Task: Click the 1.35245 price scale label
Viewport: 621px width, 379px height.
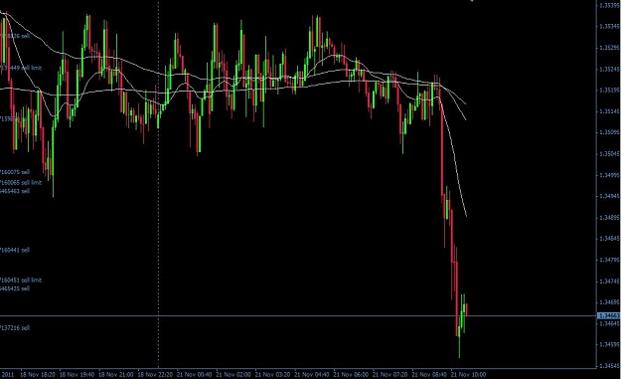Action: pyautogui.click(x=609, y=69)
